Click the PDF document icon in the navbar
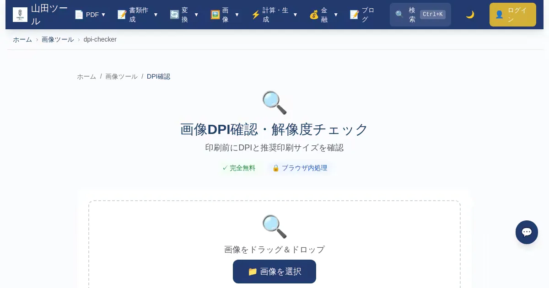This screenshot has height=288, width=549. point(79,15)
